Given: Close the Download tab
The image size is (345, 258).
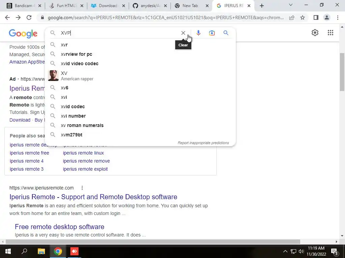Looking at the screenshot, I should [124, 6].
